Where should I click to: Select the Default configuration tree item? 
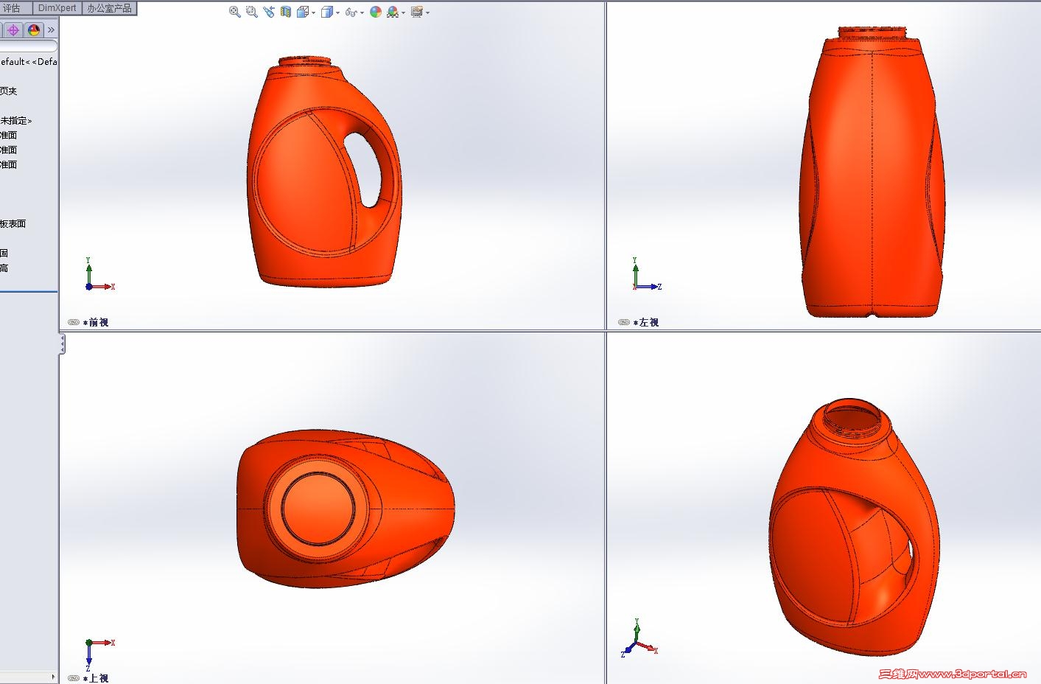[29, 62]
